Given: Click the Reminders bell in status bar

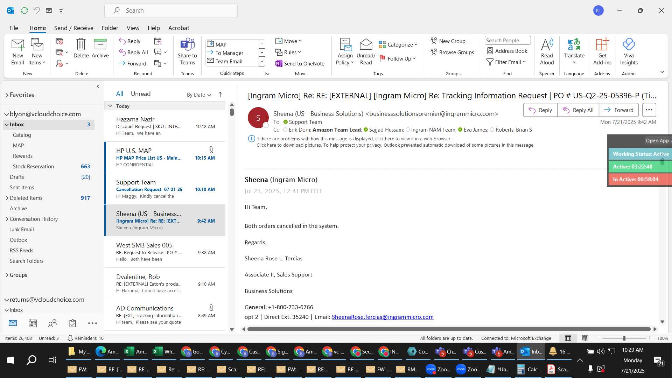Looking at the screenshot, I should pyautogui.click(x=70, y=338).
